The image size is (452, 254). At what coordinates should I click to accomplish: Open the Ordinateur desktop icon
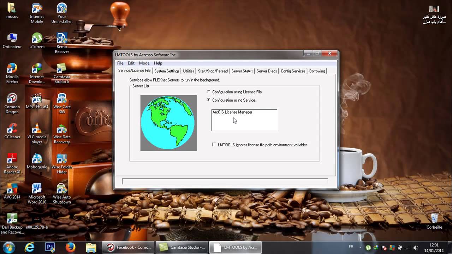[x=12, y=41]
